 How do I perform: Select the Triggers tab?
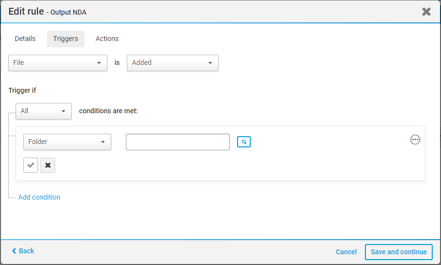pos(65,39)
